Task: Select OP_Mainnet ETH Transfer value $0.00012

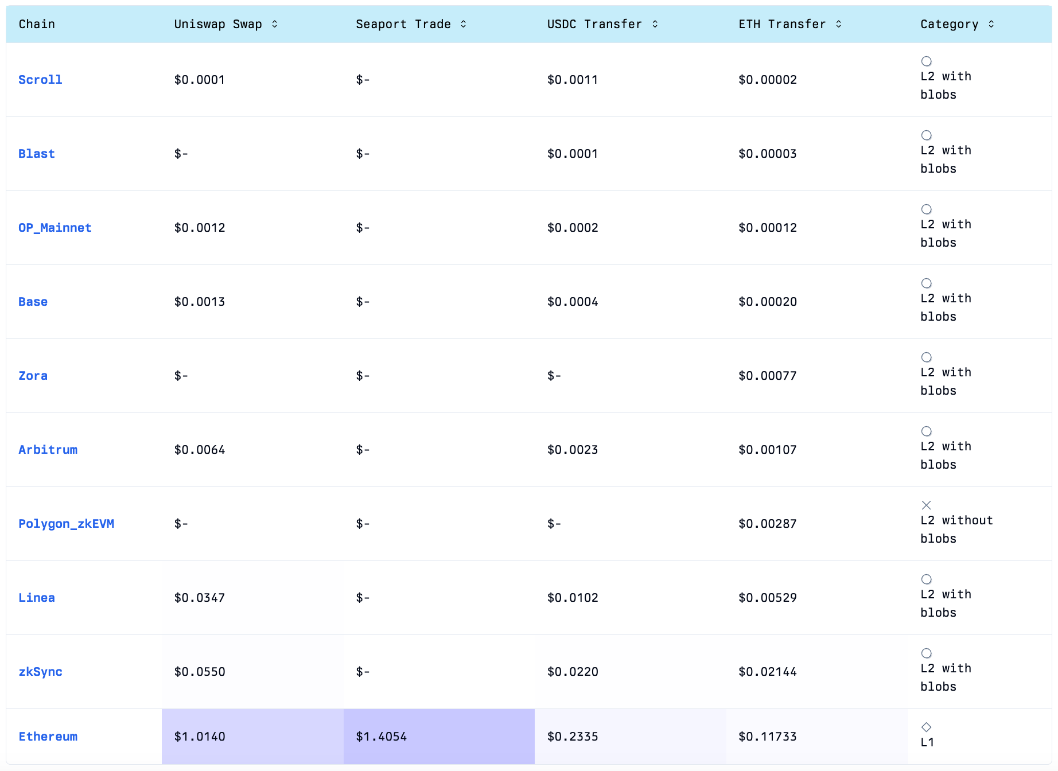Action: coord(768,228)
